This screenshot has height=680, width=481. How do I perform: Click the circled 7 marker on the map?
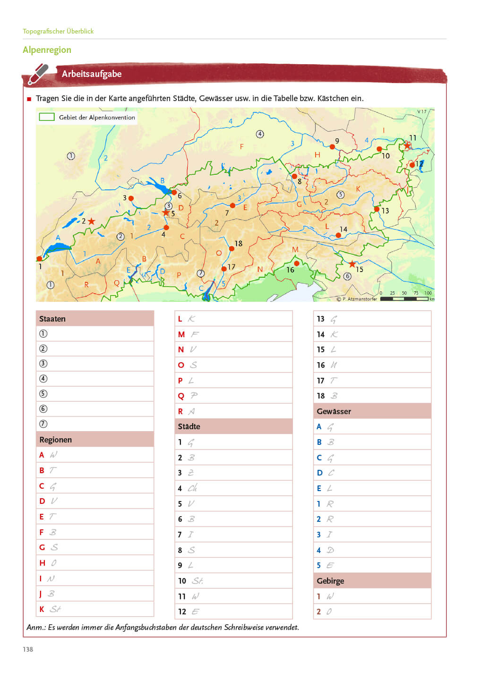tap(201, 273)
